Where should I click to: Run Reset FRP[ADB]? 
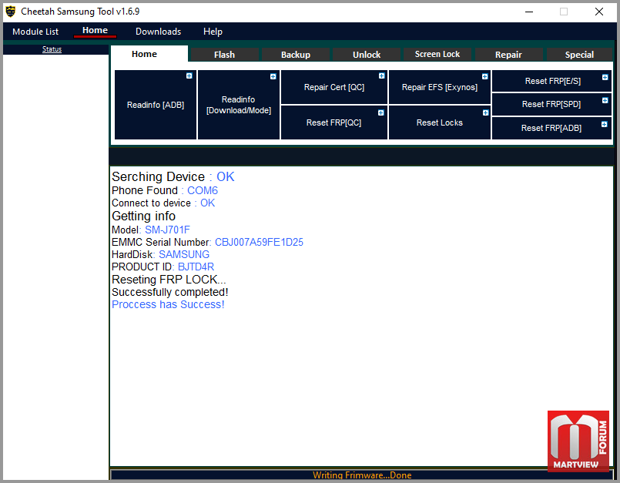(551, 128)
